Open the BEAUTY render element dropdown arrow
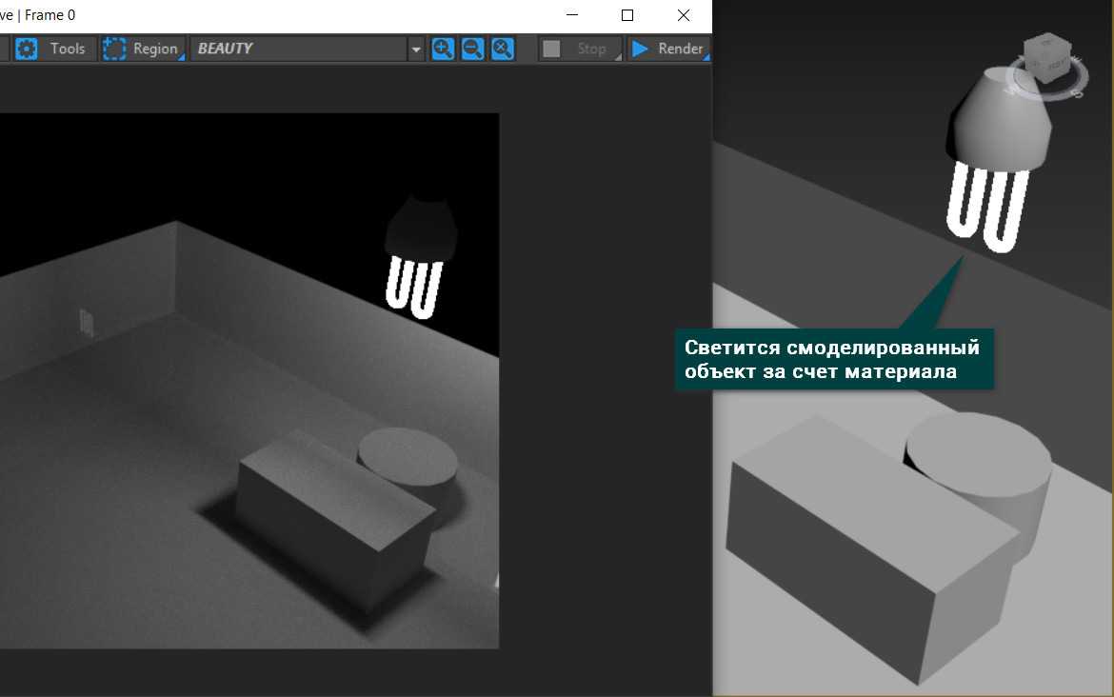 point(415,50)
